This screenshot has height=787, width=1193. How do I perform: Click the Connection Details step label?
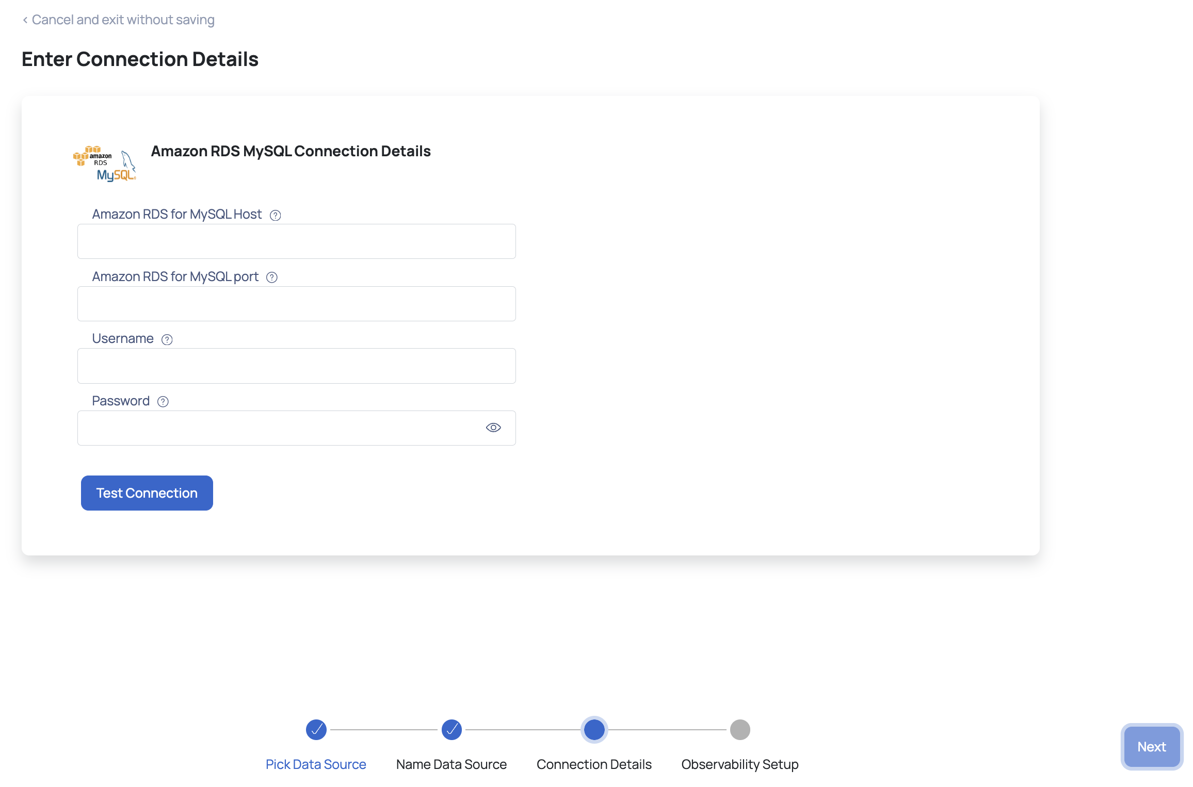click(x=594, y=764)
